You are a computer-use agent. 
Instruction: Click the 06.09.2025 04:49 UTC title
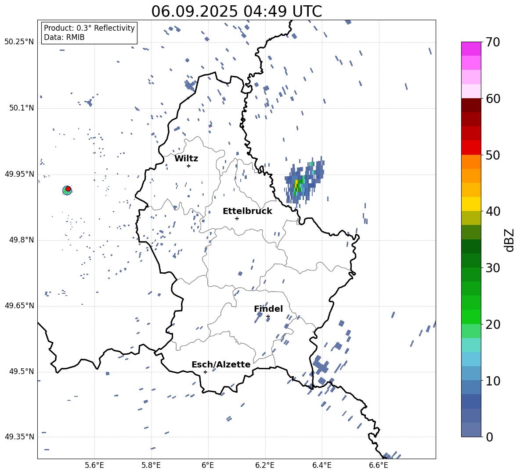(236, 11)
